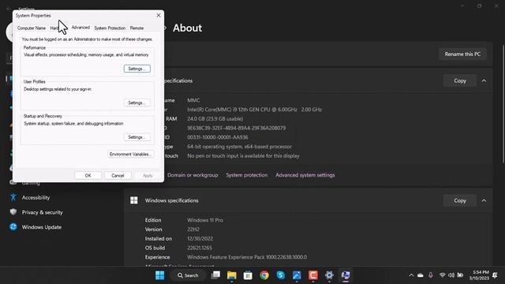The width and height of the screenshot is (505, 284).
Task: Close System Properties with X
Action: (159, 15)
